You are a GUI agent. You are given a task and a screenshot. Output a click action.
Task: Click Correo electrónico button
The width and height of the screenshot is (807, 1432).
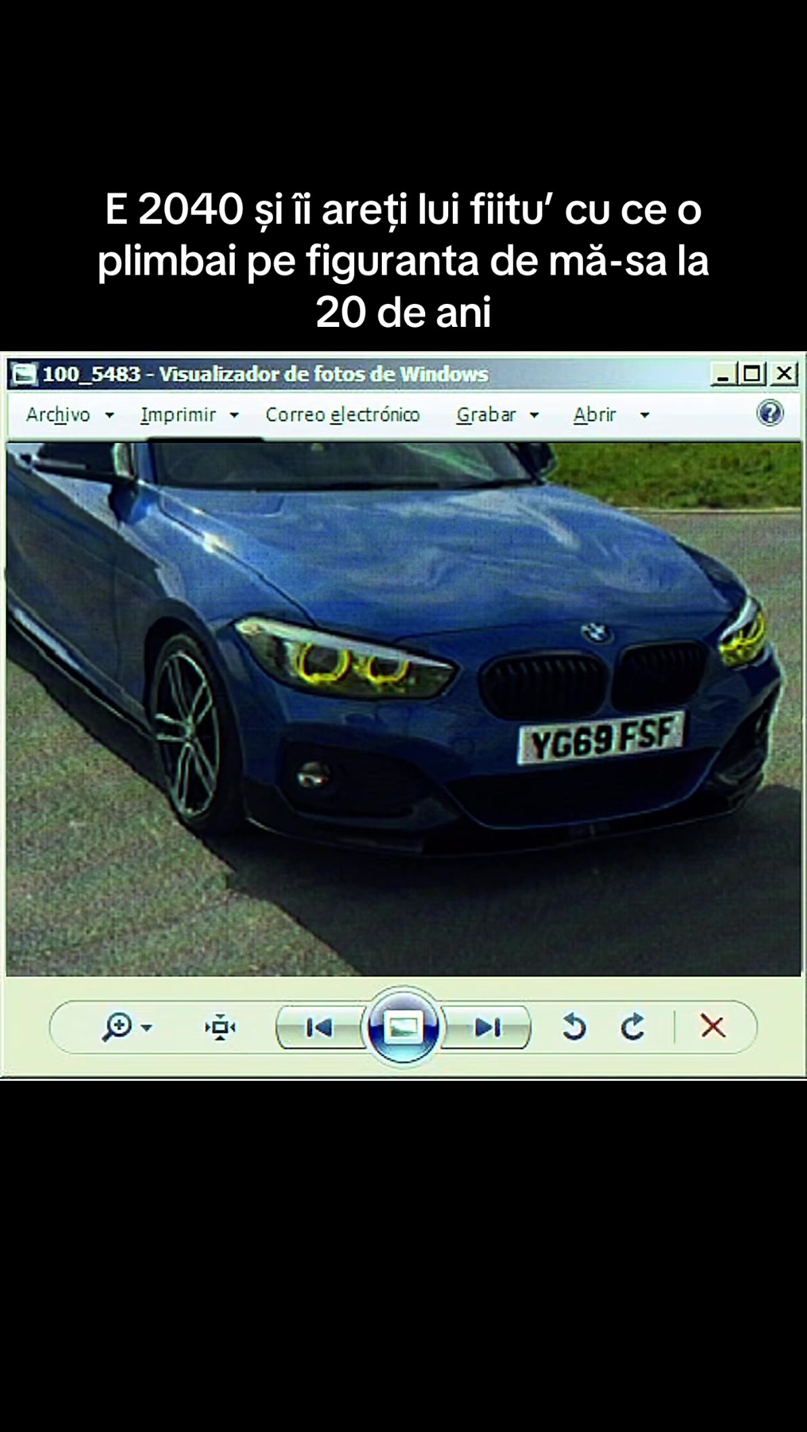(x=343, y=415)
